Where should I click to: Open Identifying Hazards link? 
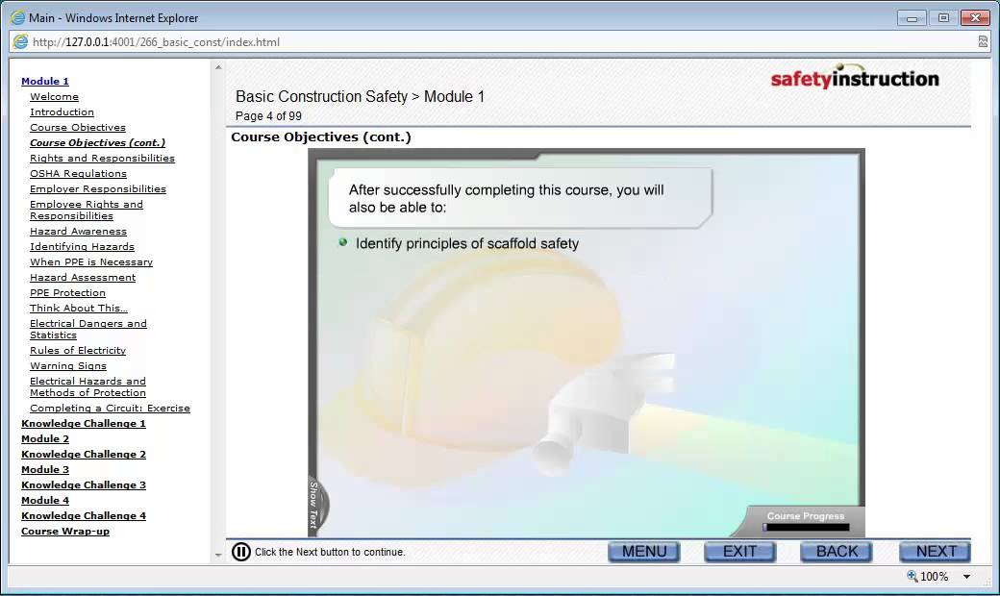click(83, 246)
